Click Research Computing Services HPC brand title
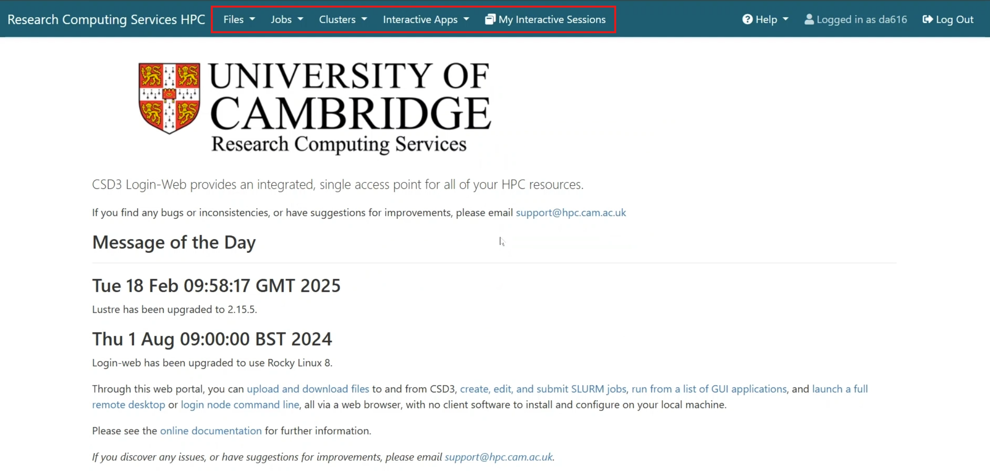Viewport: 990px width, 471px height. 106,19
